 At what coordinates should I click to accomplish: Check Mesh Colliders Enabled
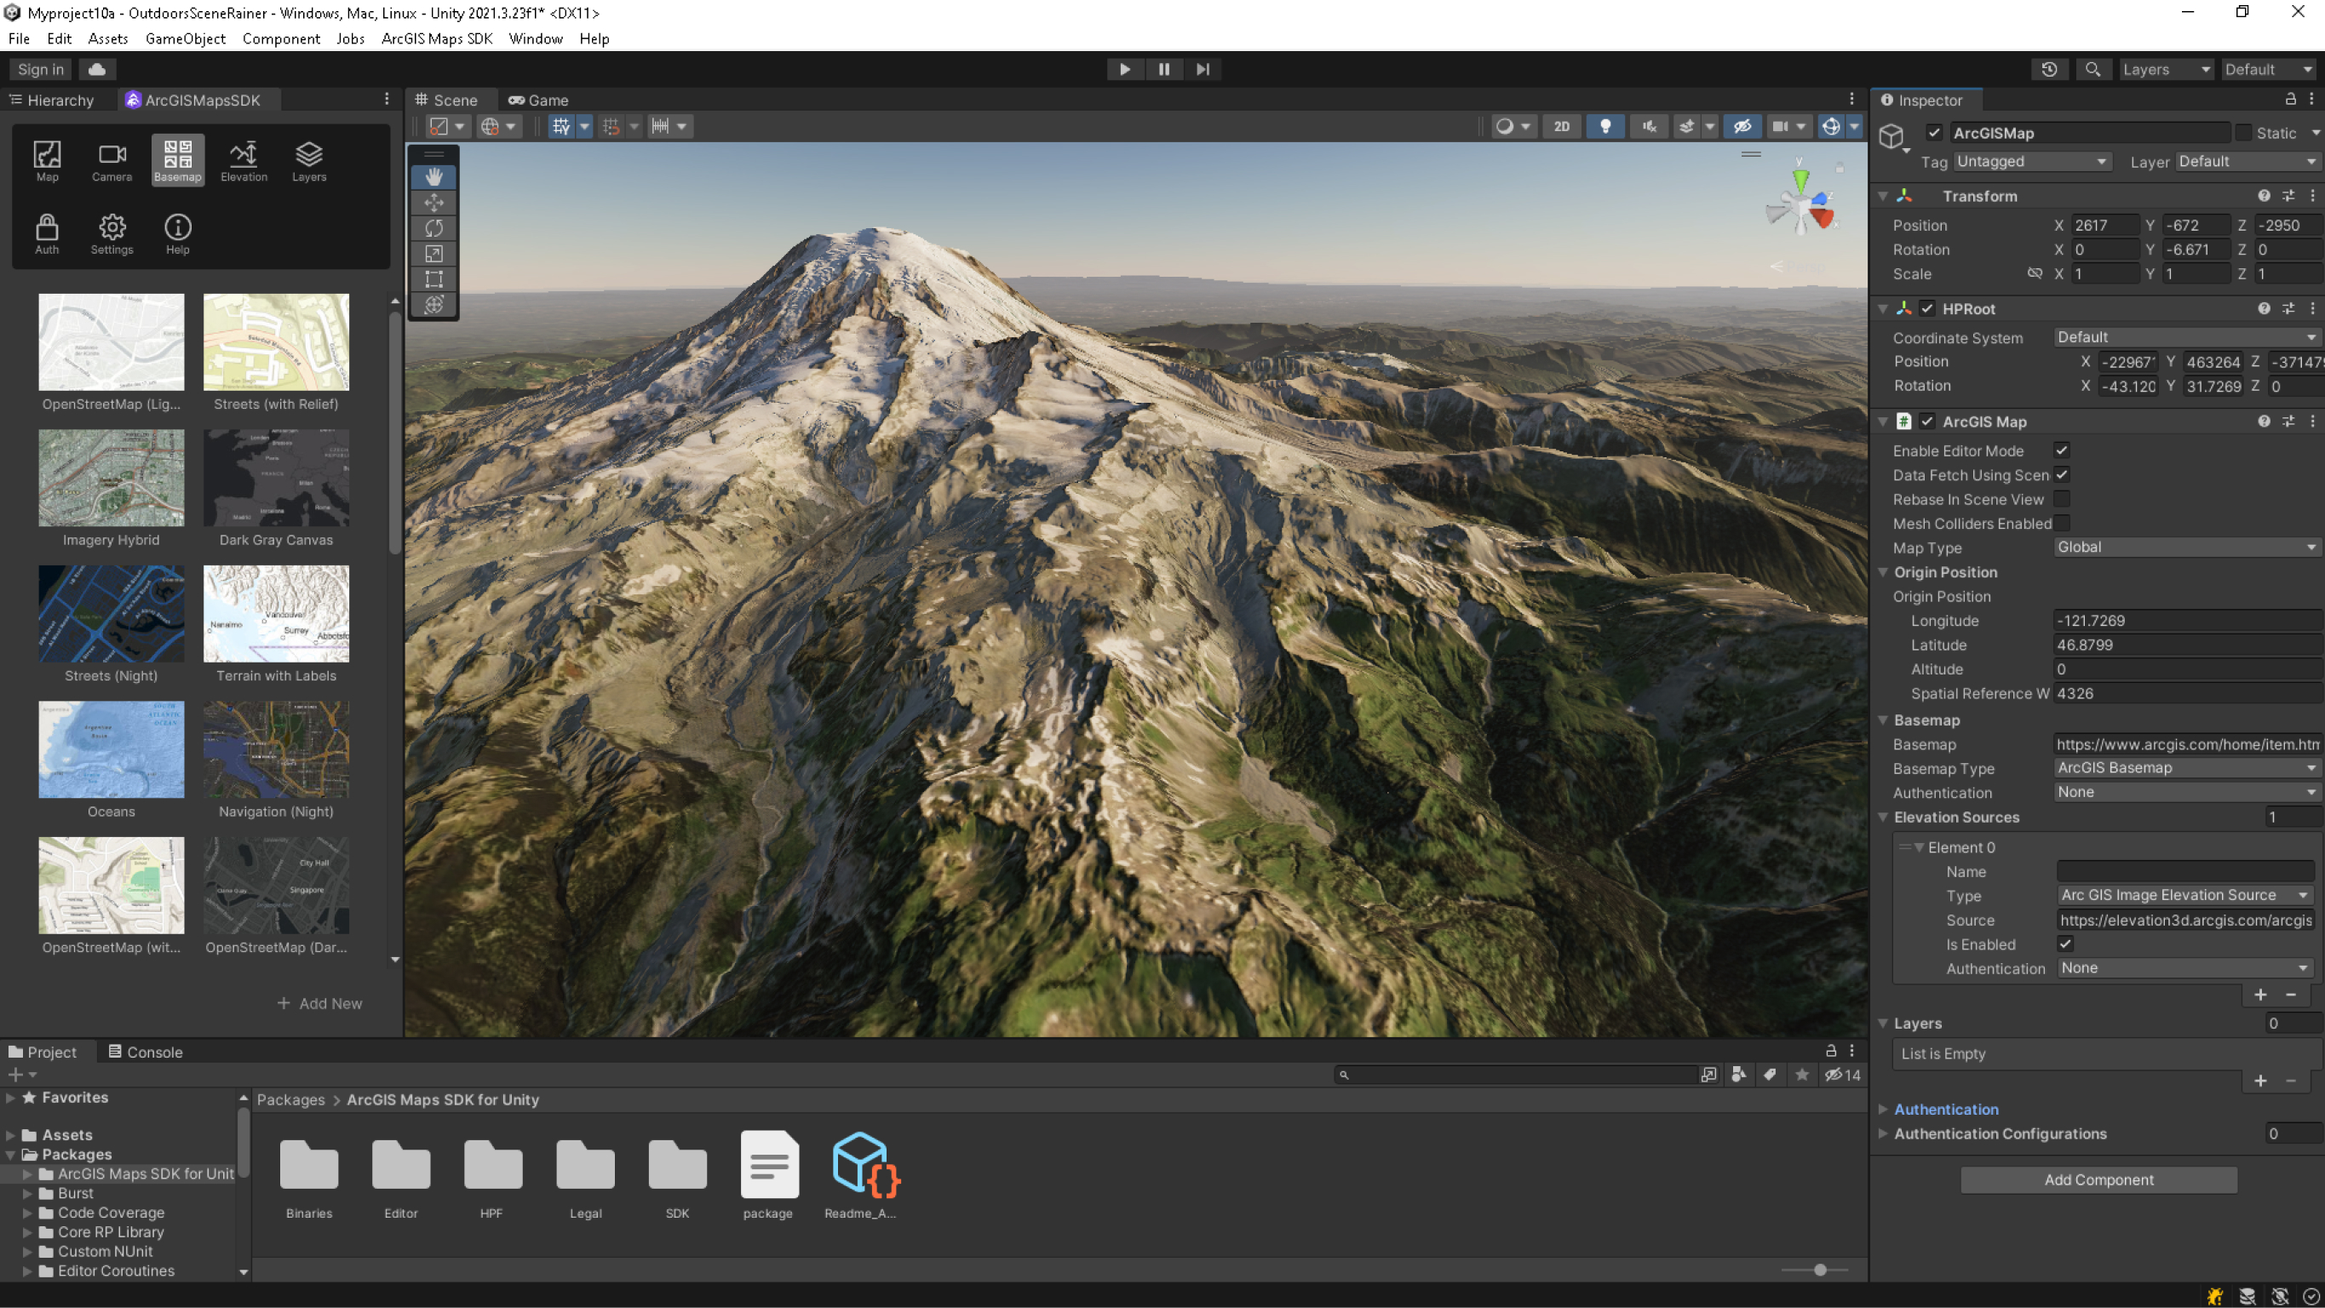(2062, 524)
